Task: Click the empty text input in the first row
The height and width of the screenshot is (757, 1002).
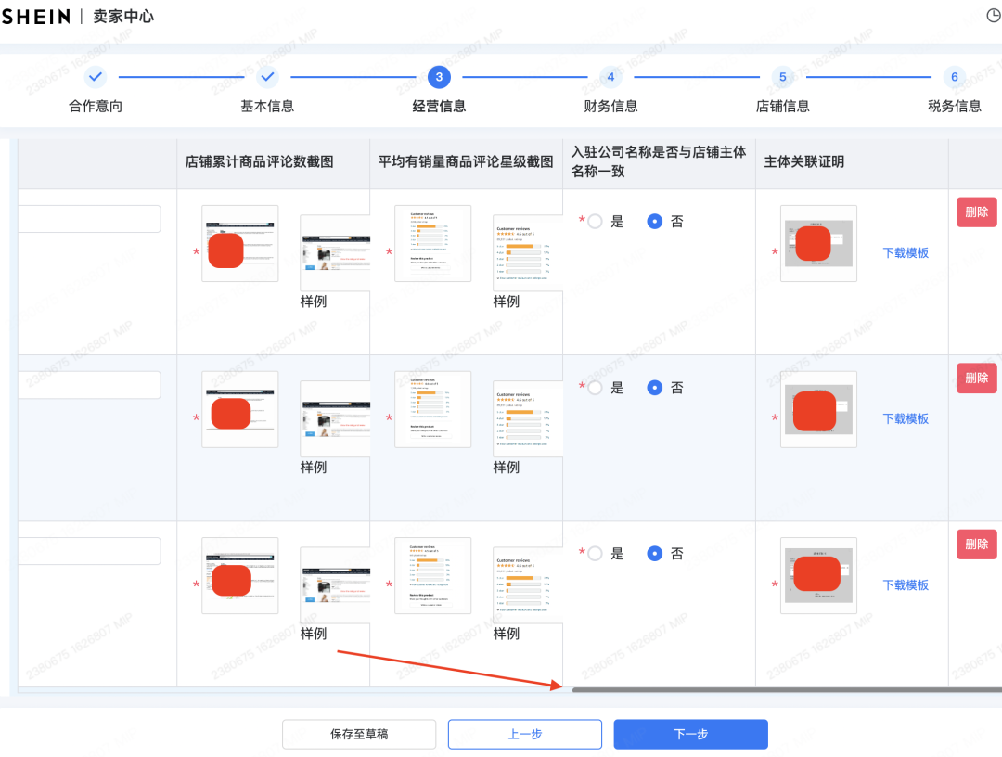Action: click(x=88, y=218)
